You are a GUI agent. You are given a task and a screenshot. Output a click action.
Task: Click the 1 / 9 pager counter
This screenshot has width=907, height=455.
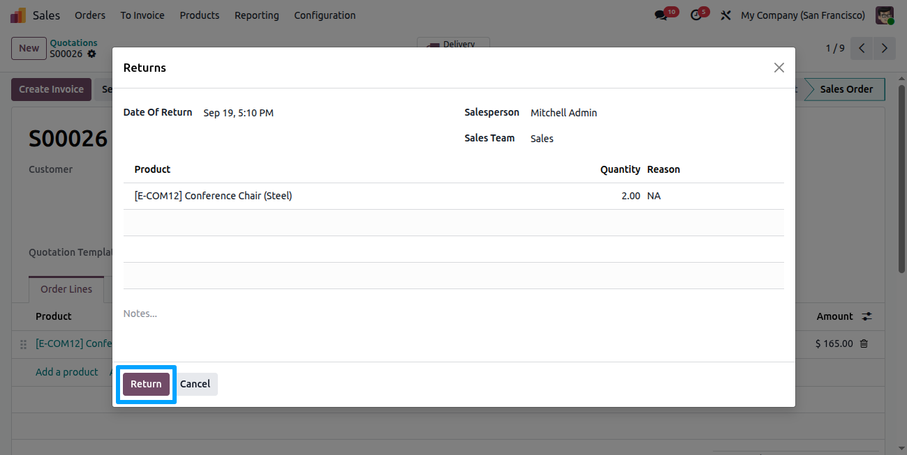click(835, 48)
